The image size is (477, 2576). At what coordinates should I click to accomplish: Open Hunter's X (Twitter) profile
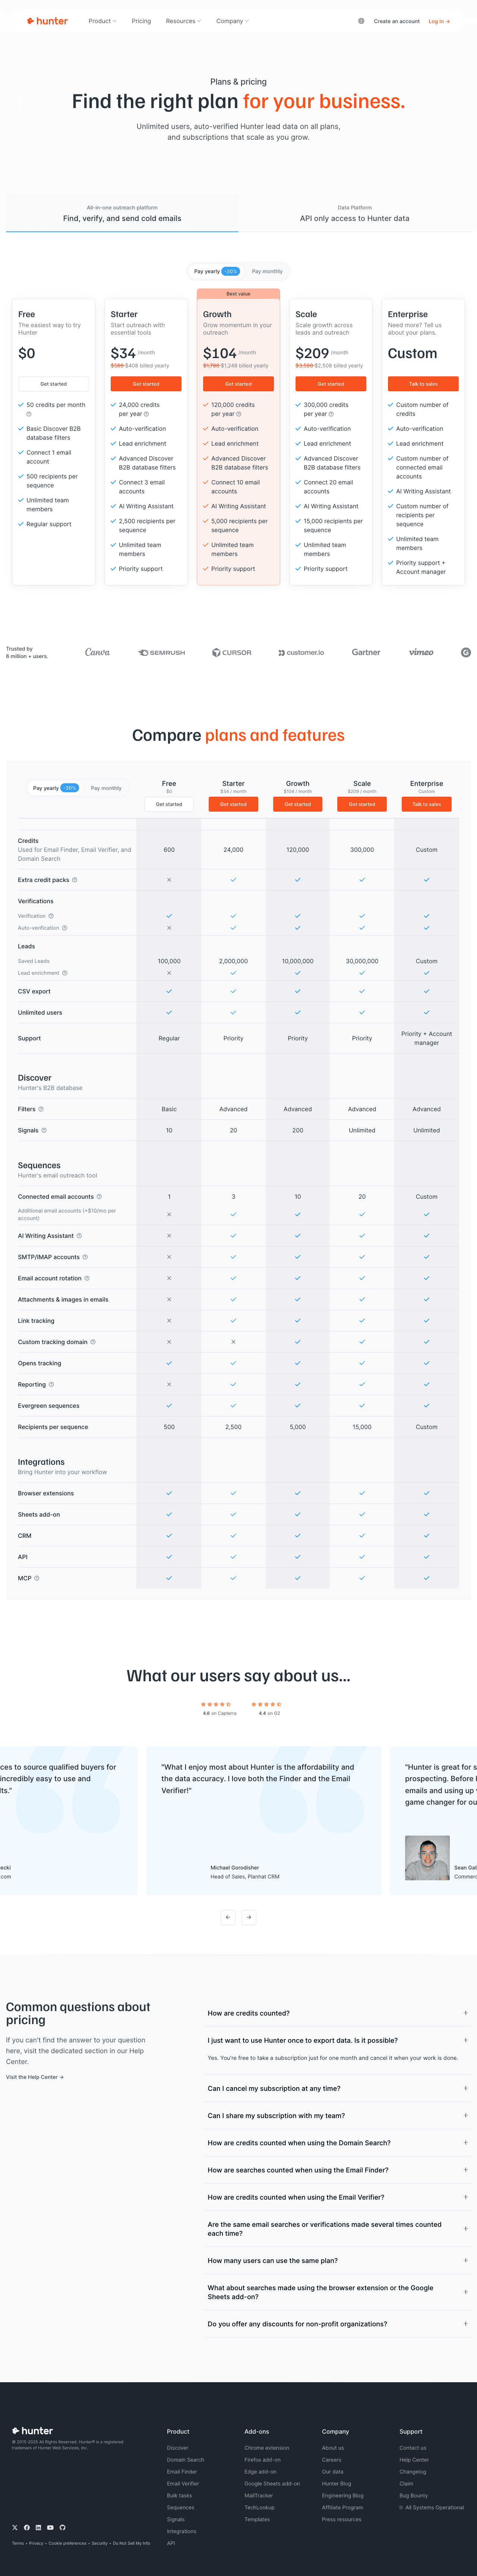14,2527
